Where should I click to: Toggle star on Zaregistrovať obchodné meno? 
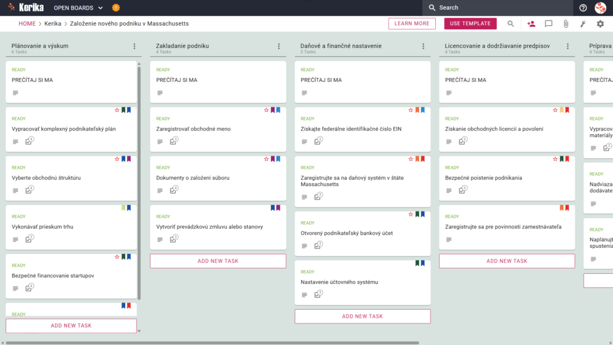tap(266, 110)
